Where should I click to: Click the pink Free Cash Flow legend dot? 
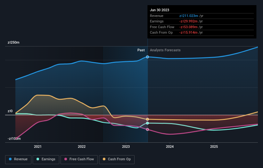coord(66,159)
